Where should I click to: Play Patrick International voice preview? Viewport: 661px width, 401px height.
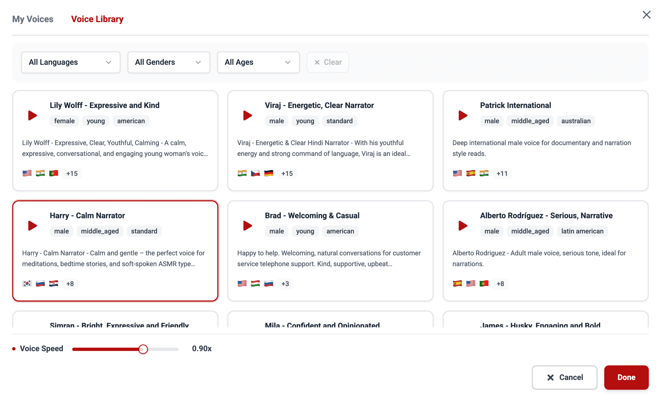[463, 115]
